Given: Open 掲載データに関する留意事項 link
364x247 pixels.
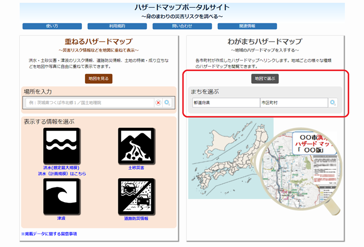Looking at the screenshot, I should tap(49, 234).
